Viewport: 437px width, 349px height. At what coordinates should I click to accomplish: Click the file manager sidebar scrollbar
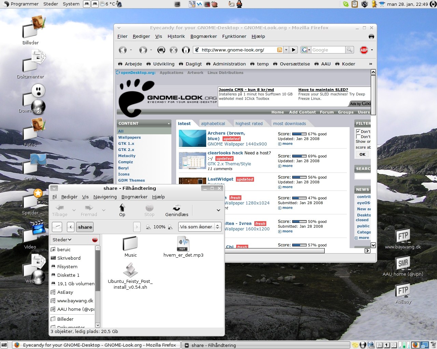click(98, 271)
